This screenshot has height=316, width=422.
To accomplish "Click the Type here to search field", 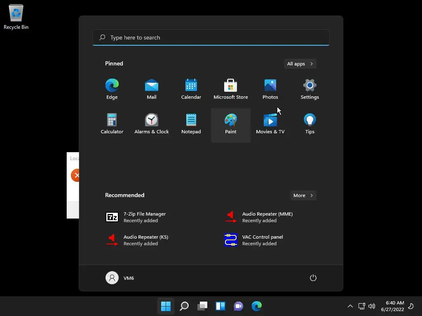I will coord(211,37).
